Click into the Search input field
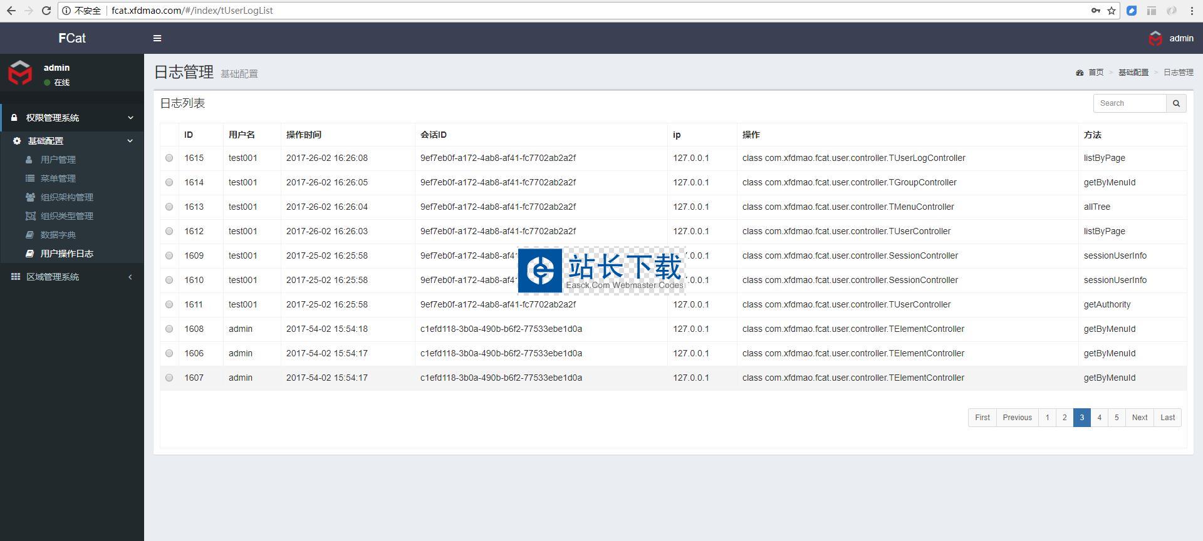1203x541 pixels. click(1129, 103)
